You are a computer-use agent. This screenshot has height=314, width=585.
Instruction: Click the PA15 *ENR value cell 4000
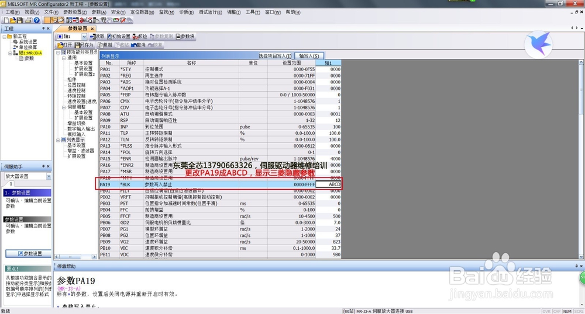point(328,159)
